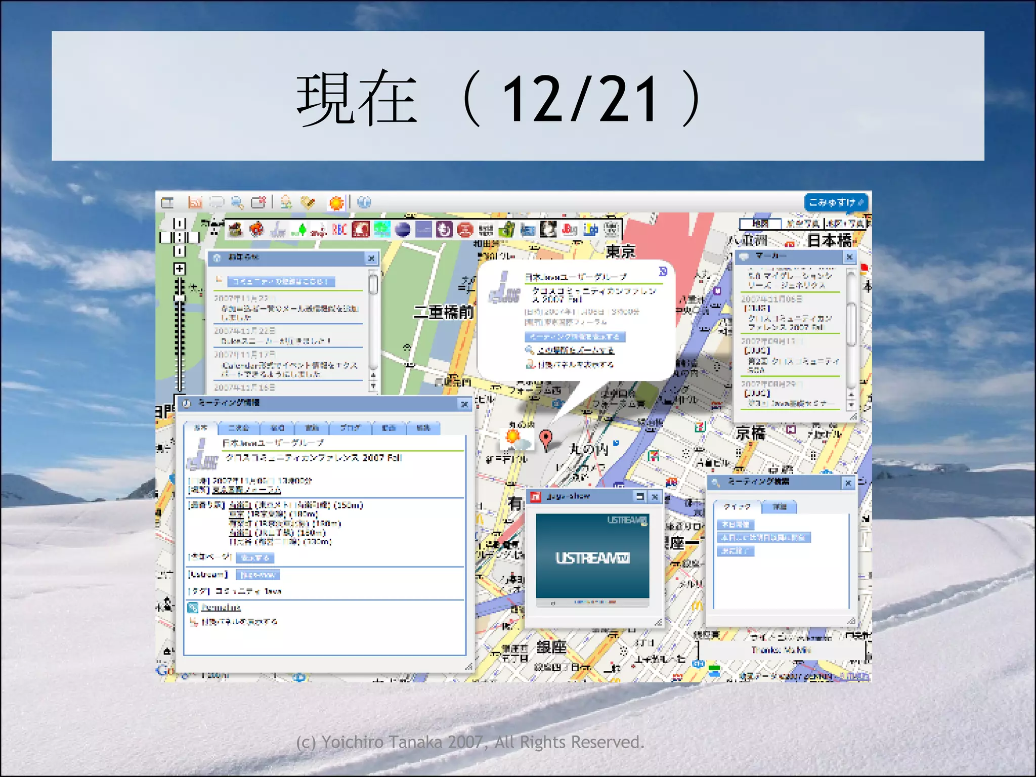The width and height of the screenshot is (1036, 777).
Task: Click the third quick search button 開催終了
Action: 736,551
